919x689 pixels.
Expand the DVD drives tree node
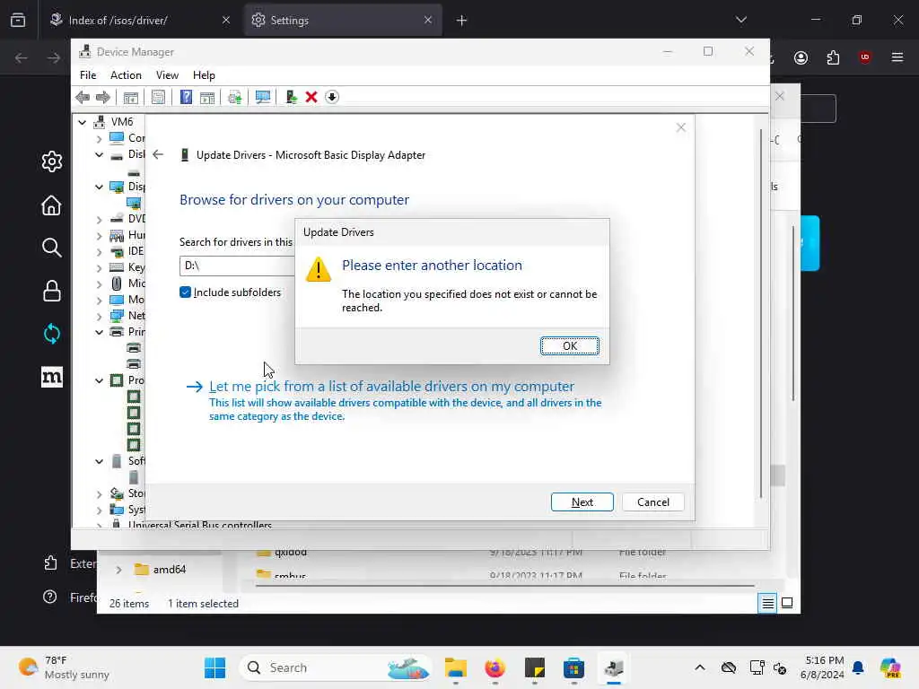tap(99, 220)
